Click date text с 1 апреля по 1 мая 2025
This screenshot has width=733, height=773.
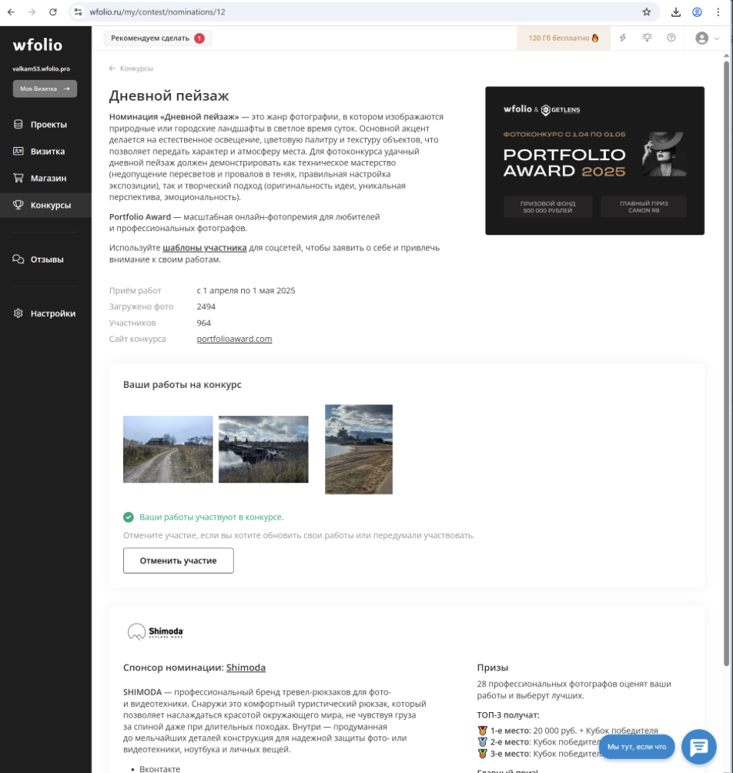pyautogui.click(x=246, y=290)
